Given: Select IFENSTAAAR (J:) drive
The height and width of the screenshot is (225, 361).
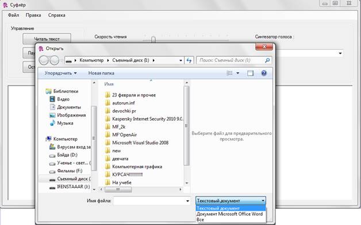Looking at the screenshot, I should tap(70, 187).
